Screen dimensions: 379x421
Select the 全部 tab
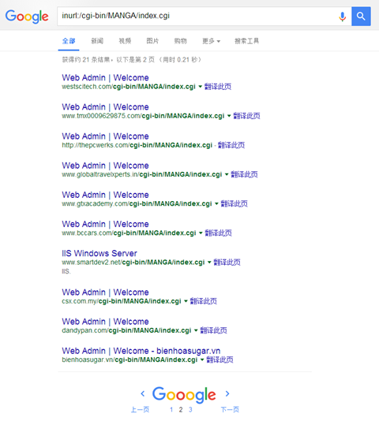point(69,41)
